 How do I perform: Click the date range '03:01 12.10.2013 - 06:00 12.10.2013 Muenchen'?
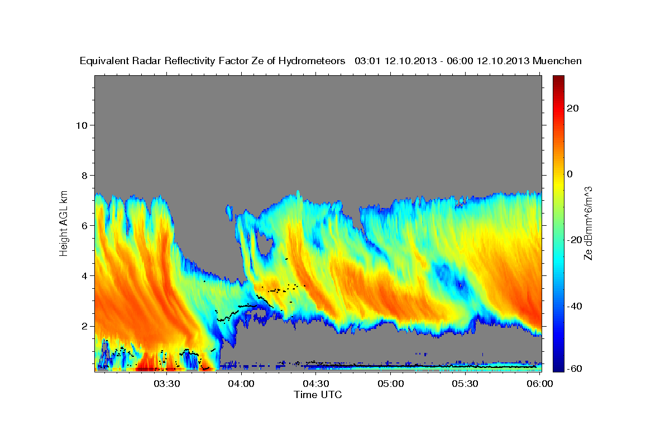tap(468, 61)
